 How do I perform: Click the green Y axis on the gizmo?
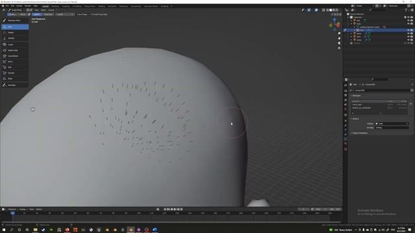[331, 25]
